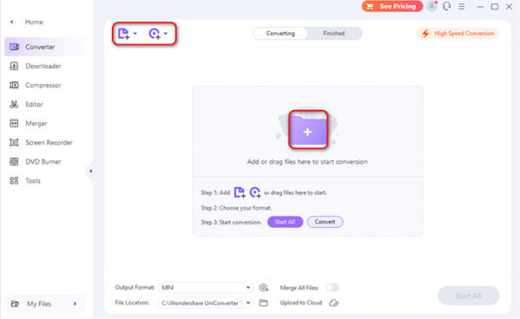
Task: Click the Home label in sidebar
Action: point(34,22)
